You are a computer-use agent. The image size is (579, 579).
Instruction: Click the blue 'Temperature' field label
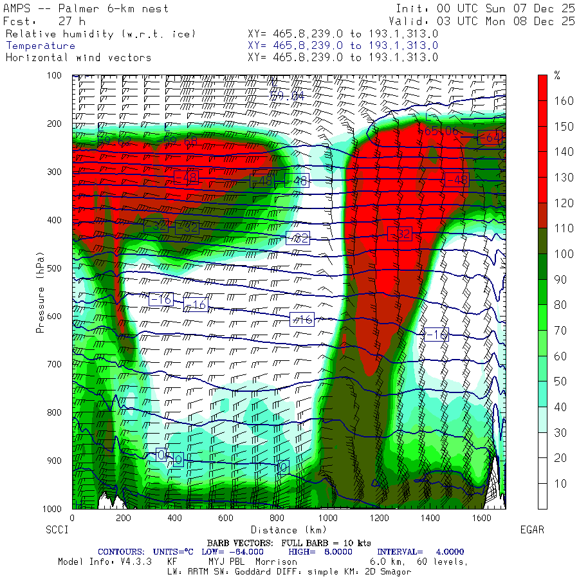tap(41, 46)
